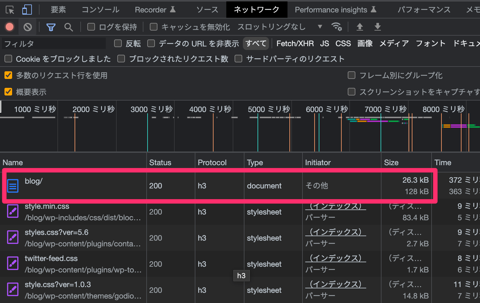Click the stylesheet icon for style.css?ver=1.0.3
The height and width of the screenshot is (303, 480).
coord(13,290)
